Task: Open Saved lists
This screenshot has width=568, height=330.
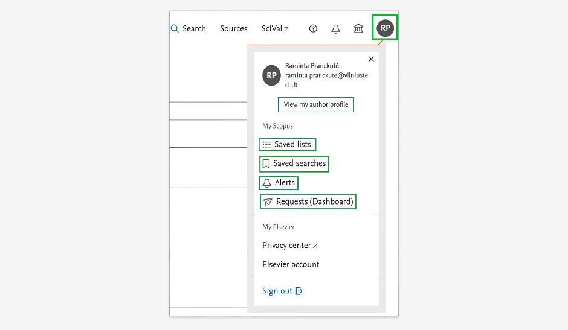Action: click(x=287, y=144)
